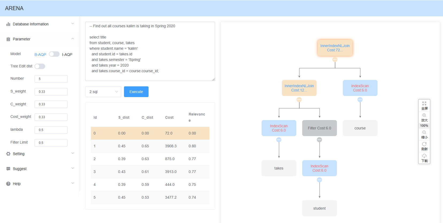Click the zoom out (缩小) icon
Screen dimensions: 443x223
pyautogui.click(x=424, y=132)
